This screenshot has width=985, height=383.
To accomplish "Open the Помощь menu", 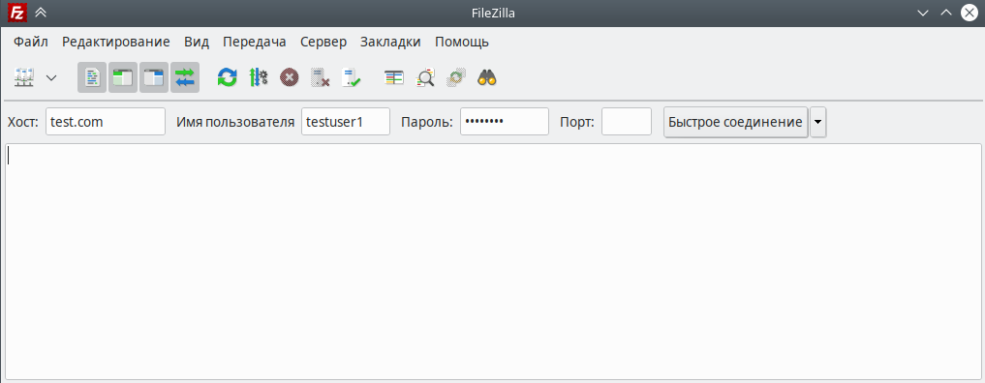I will click(462, 42).
